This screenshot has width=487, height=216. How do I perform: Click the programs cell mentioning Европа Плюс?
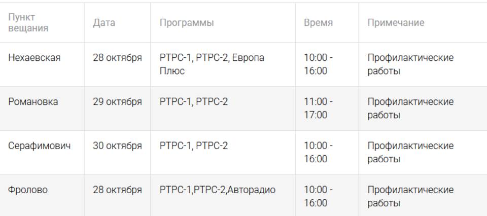point(212,64)
